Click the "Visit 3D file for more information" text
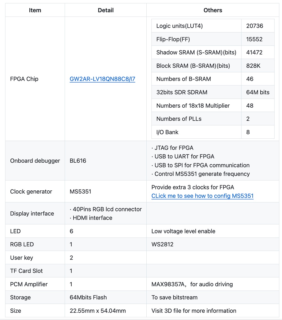 [194, 311]
